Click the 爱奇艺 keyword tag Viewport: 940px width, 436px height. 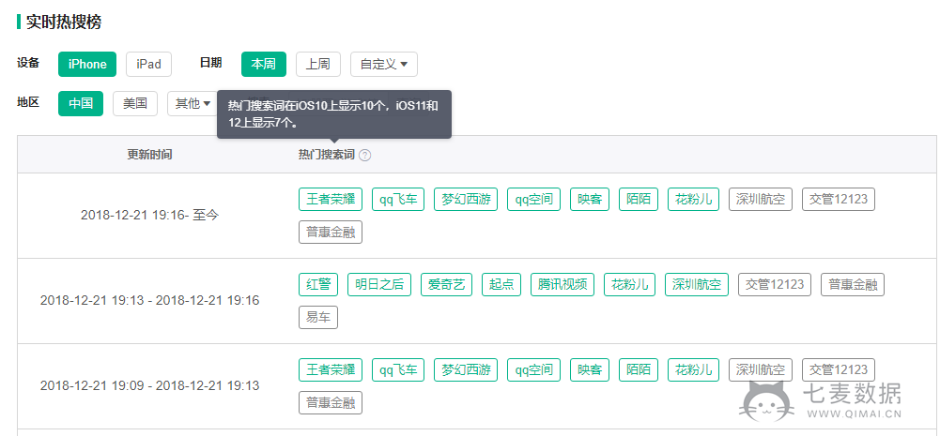click(447, 284)
